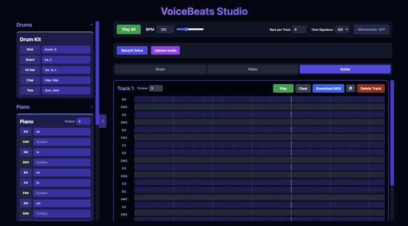Screen dimensions: 408x226
Task: Click the empty G#4 Syllable field
Action: tap(62, 213)
